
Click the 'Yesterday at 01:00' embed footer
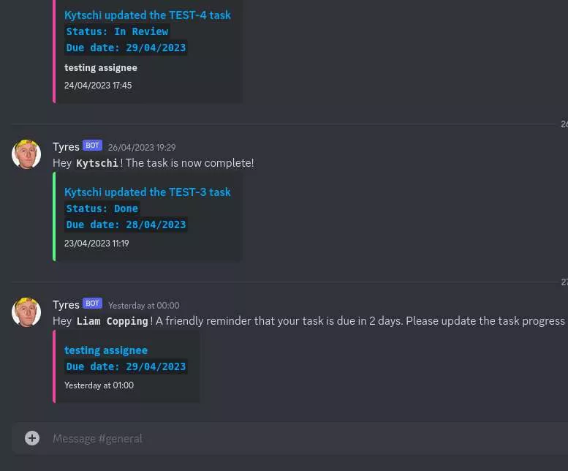point(99,385)
